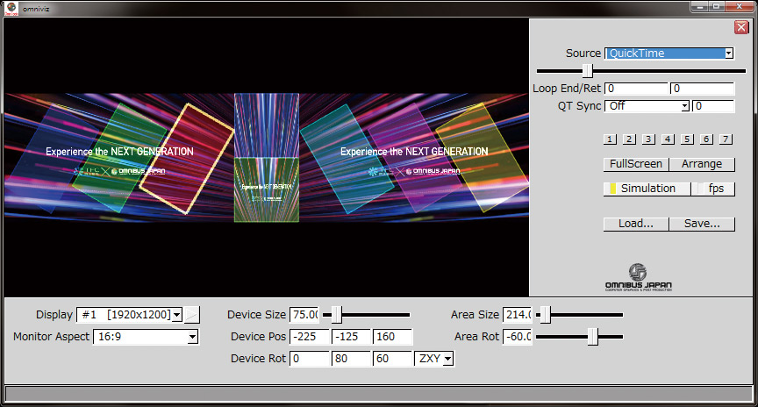The width and height of the screenshot is (758, 407).
Task: Click the Omnibus Japan logo
Action: 638,277
